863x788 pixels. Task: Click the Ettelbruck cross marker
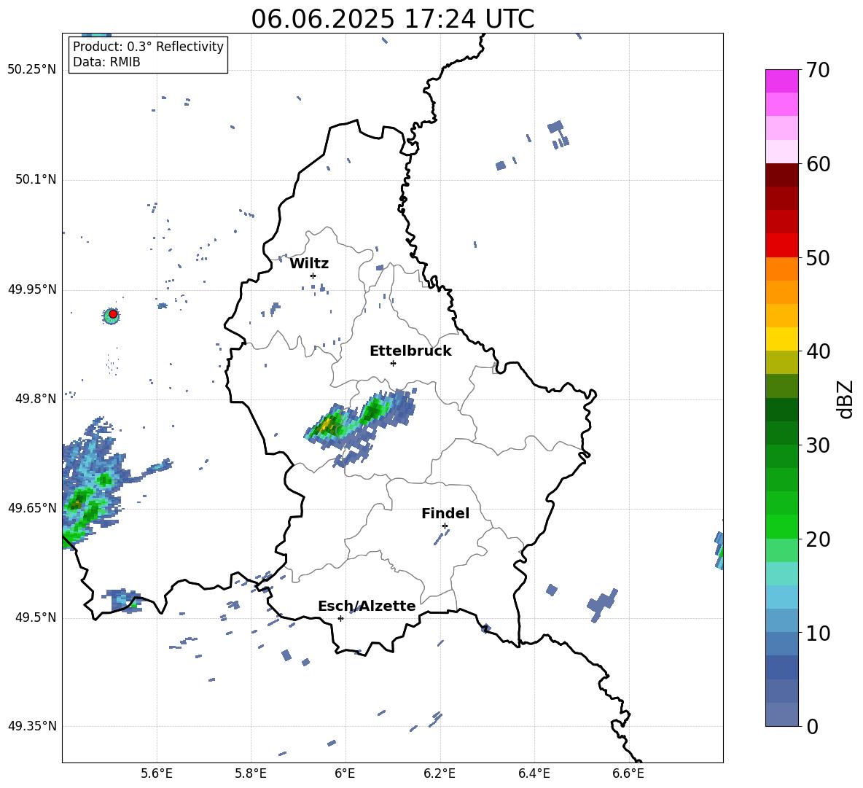[393, 363]
